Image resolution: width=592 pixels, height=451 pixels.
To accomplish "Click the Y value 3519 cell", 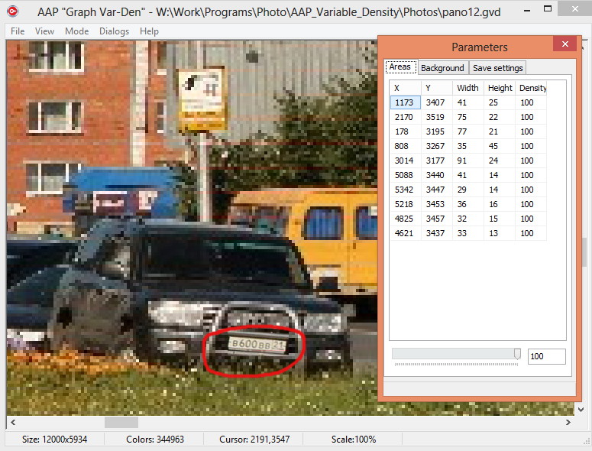I will click(435, 117).
